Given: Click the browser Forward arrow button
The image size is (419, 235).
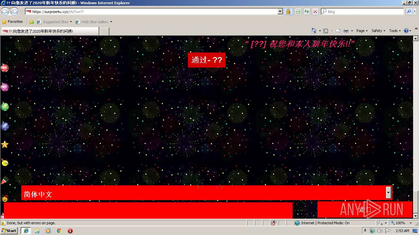Looking at the screenshot, I should pos(14,11).
